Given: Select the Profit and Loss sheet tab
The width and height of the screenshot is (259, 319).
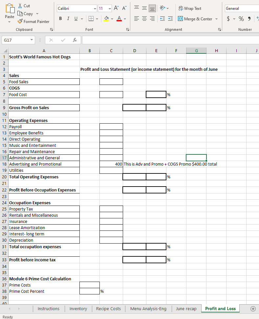Looking at the screenshot, I should pyautogui.click(x=221, y=309).
